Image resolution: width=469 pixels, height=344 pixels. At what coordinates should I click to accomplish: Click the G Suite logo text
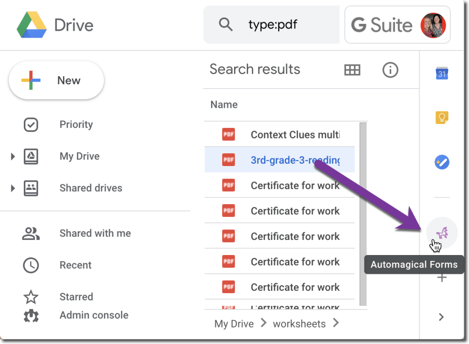click(382, 25)
